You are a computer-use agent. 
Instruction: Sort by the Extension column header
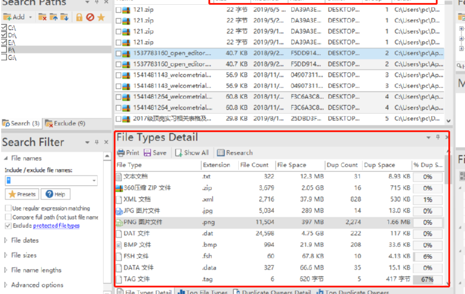click(x=220, y=165)
